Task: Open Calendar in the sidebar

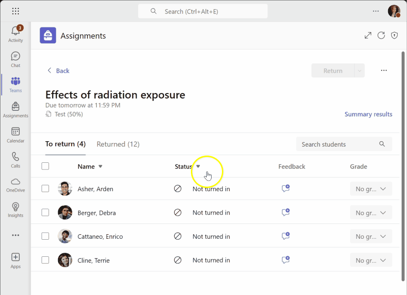Action: coord(16,135)
